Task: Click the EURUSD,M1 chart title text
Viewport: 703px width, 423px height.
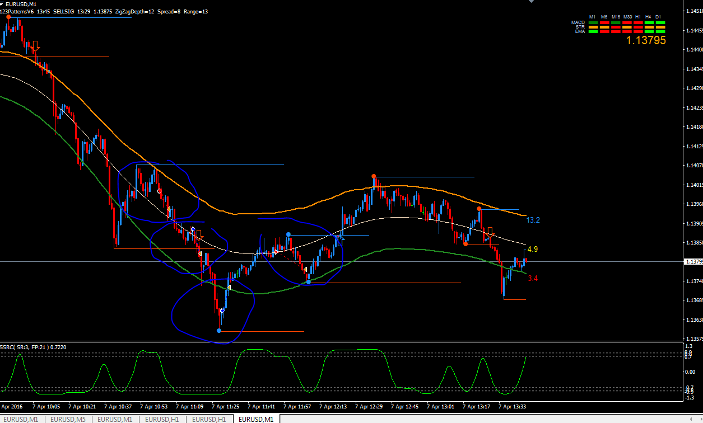Action: point(21,4)
